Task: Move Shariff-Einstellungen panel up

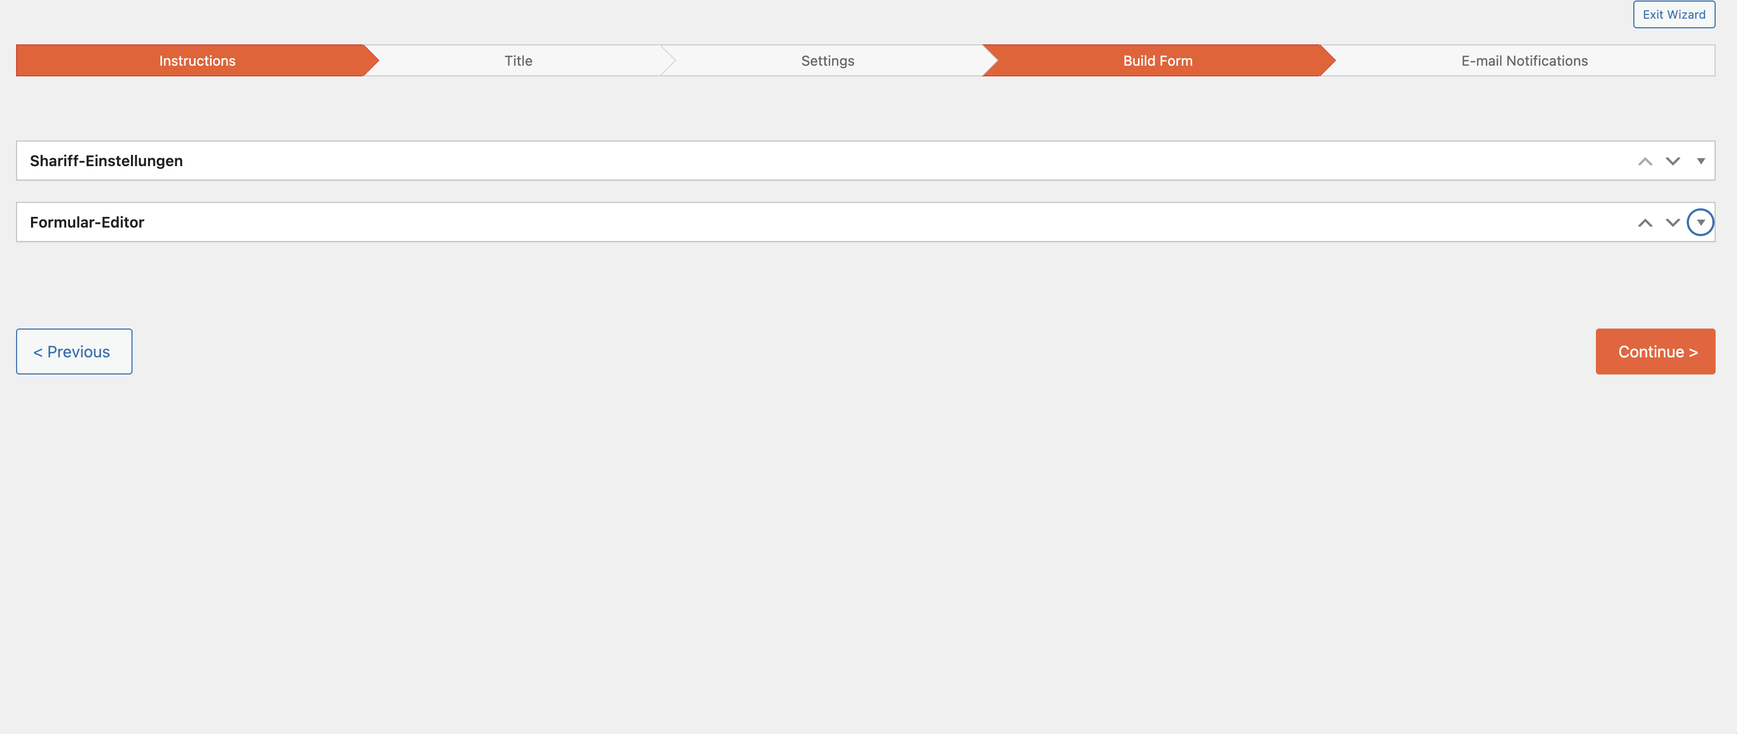Action: [1645, 161]
